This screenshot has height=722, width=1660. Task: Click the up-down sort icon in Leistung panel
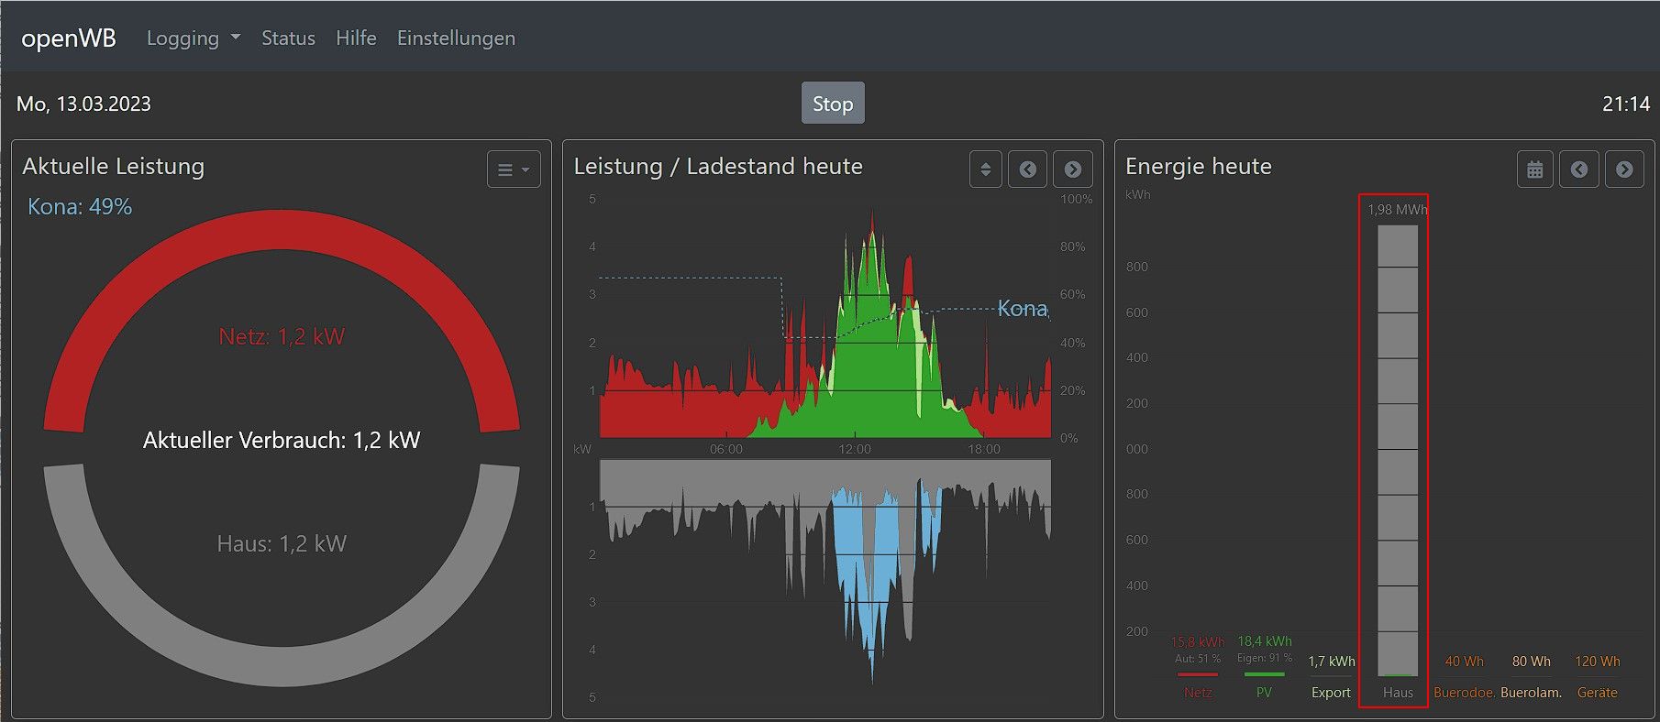point(986,170)
